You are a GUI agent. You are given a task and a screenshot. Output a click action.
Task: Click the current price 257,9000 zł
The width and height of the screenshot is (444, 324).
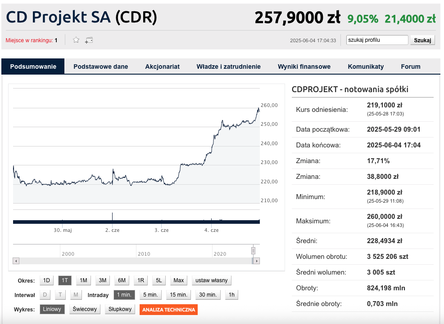[x=298, y=18]
